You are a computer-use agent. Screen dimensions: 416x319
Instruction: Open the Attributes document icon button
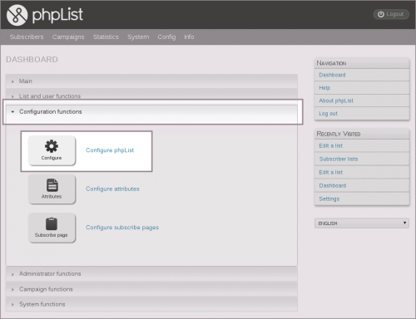pos(52,189)
